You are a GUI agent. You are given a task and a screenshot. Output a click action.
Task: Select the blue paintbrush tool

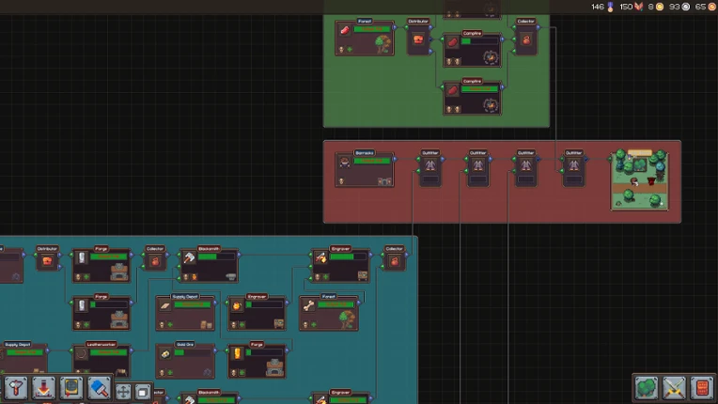(x=99, y=388)
